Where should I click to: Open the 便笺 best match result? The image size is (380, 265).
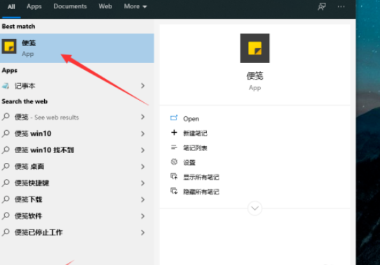[77, 48]
